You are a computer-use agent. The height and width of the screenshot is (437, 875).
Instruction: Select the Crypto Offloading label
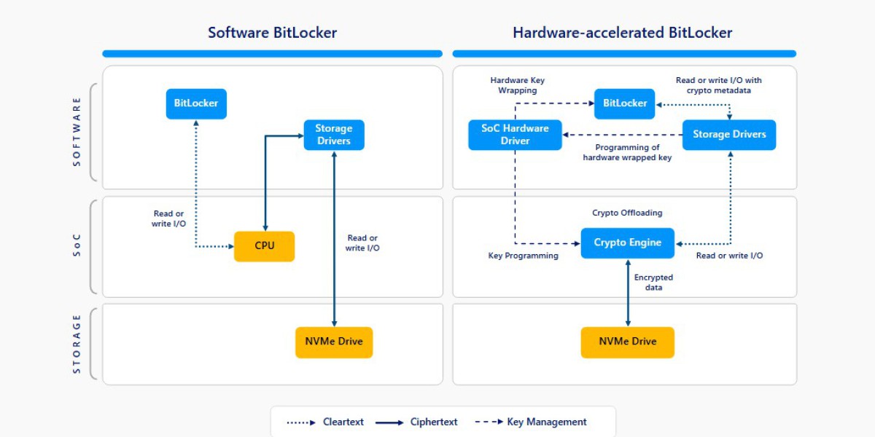click(x=627, y=213)
